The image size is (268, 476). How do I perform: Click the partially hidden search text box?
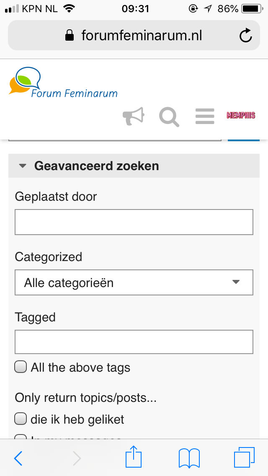[x=115, y=140]
